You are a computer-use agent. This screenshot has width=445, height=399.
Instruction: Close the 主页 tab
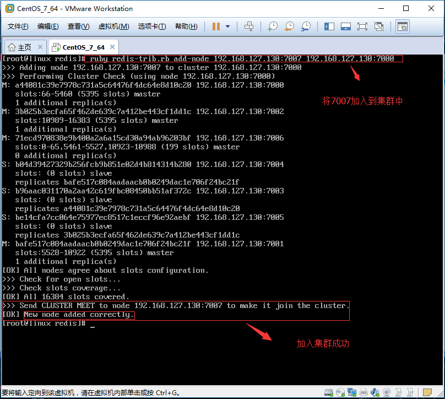tap(40, 47)
